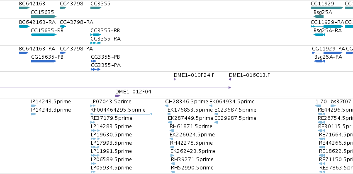Select transcript BG642163-RA
This screenshot has height=174, width=353.
point(24,26)
